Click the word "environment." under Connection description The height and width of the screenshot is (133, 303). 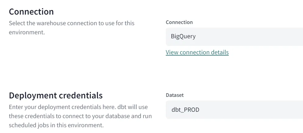click(x=27, y=32)
